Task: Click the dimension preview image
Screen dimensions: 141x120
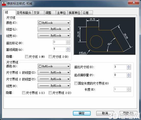Action: pyautogui.click(x=105, y=36)
